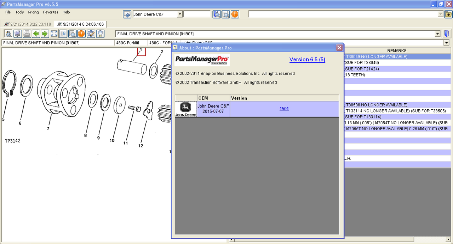Toggle the split panel layout icon
The image size is (453, 244).
pos(63,34)
